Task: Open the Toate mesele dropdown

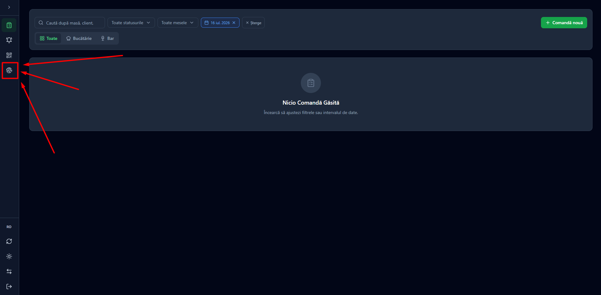Action: pos(178,23)
